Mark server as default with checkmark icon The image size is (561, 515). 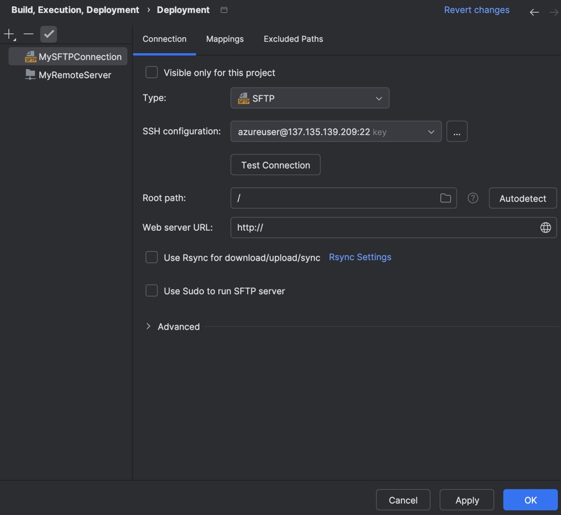click(x=48, y=34)
